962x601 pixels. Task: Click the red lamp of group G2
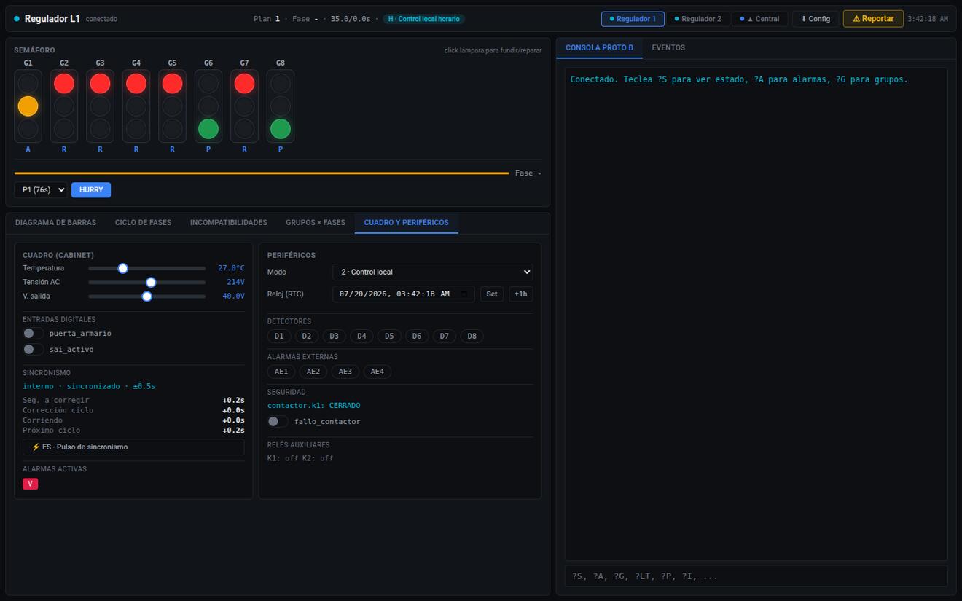click(x=64, y=83)
